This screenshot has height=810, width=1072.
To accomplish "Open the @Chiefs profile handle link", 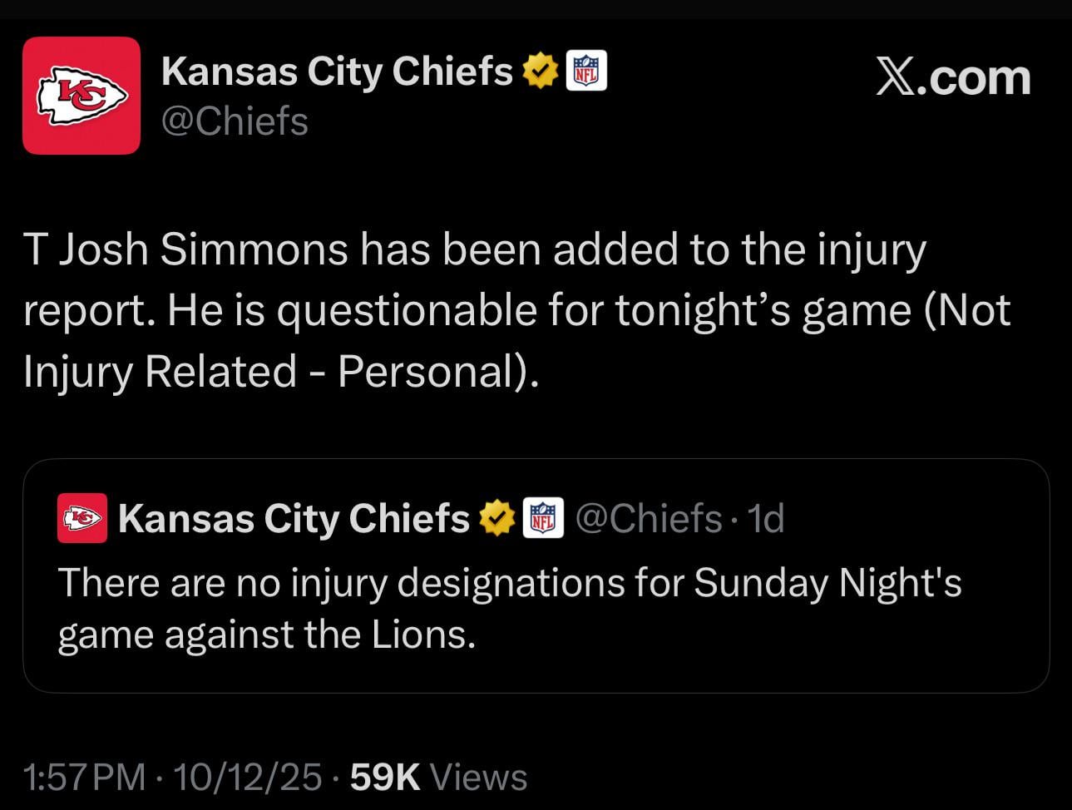I will click(x=237, y=121).
